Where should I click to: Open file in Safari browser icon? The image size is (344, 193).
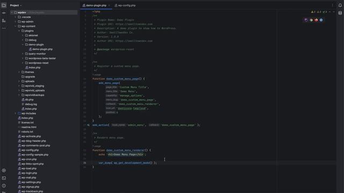(x=321, y=20)
